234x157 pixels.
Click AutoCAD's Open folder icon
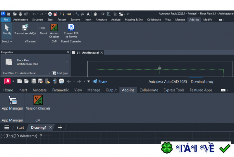pyautogui.click(x=27, y=81)
